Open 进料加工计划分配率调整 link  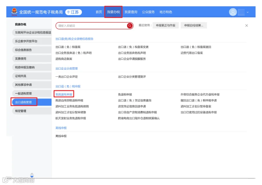coord(71,112)
